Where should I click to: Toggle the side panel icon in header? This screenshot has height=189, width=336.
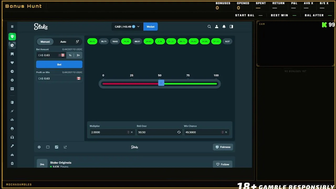point(231,27)
